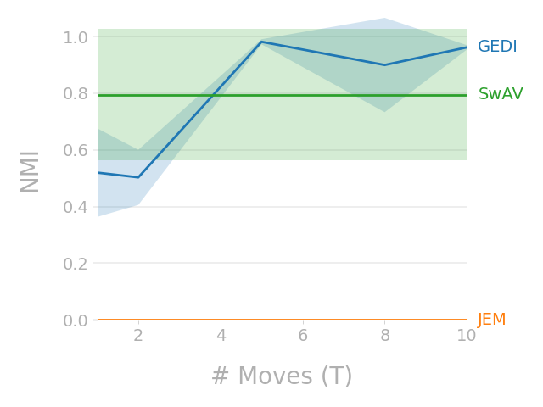The height and width of the screenshot is (407, 543).
Task: Select x-axis tick label 10
Action: (467, 336)
